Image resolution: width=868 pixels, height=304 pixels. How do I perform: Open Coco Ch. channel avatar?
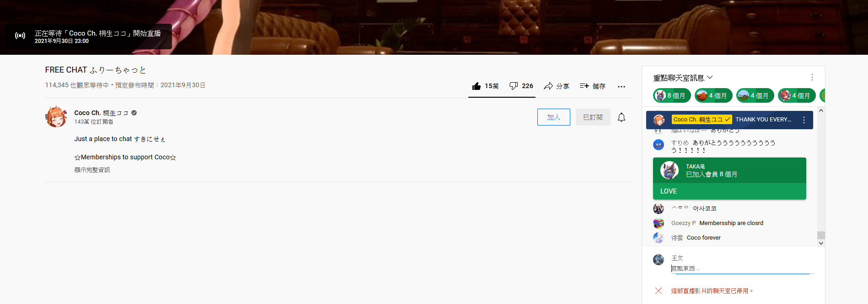click(56, 117)
